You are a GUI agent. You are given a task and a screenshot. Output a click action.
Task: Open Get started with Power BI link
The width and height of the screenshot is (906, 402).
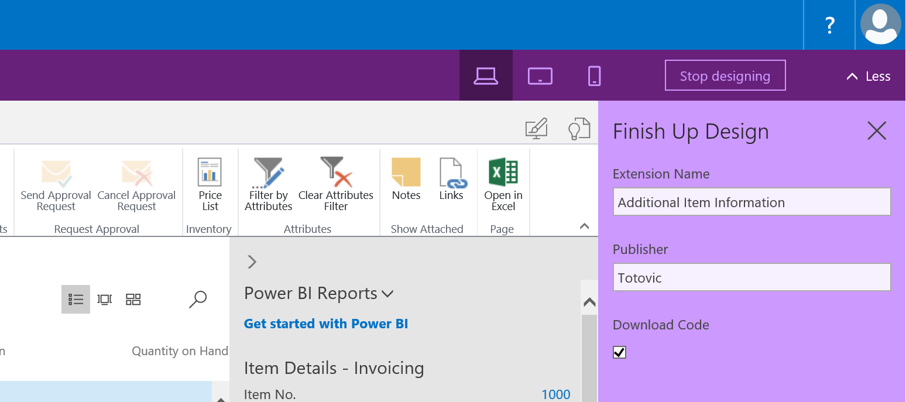(326, 324)
